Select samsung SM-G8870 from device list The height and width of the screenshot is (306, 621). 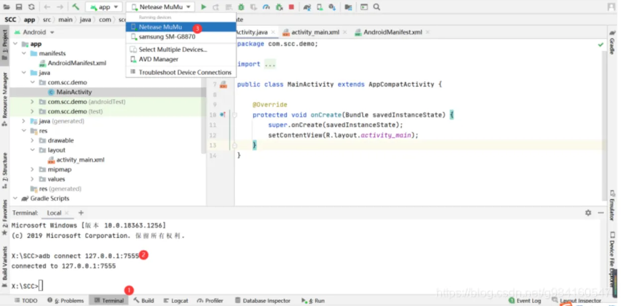tap(167, 37)
